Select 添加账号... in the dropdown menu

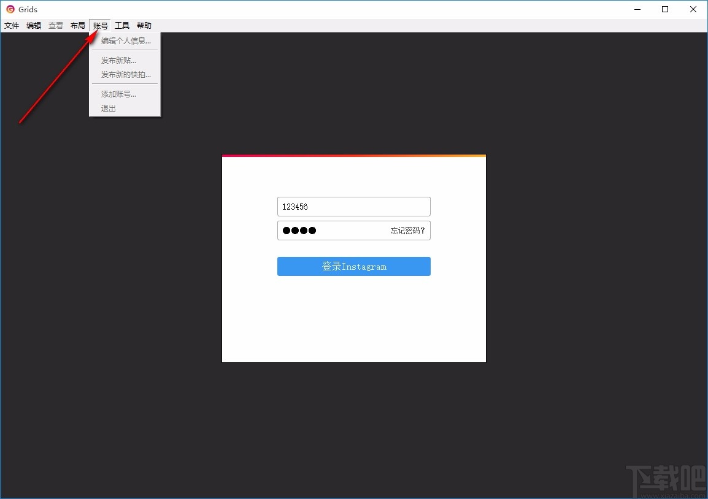pyautogui.click(x=125, y=94)
